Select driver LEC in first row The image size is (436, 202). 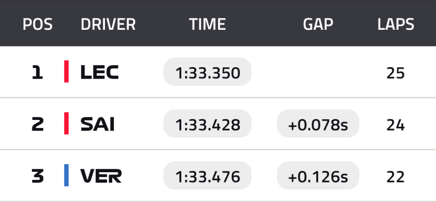[x=99, y=73]
